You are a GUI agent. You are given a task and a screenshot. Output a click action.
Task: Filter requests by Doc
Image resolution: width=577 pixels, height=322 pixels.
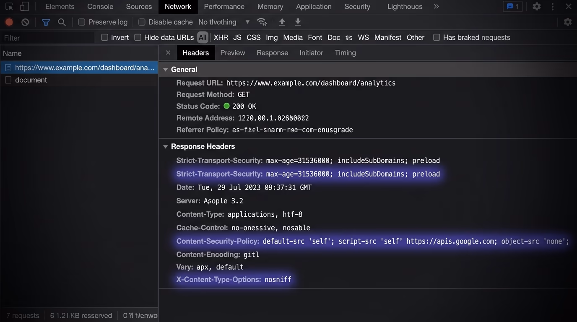[x=334, y=37]
